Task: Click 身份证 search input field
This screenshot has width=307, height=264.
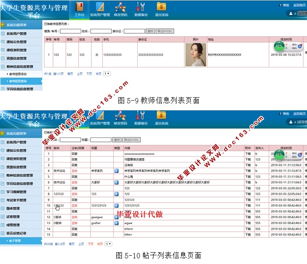Action: (x=135, y=31)
